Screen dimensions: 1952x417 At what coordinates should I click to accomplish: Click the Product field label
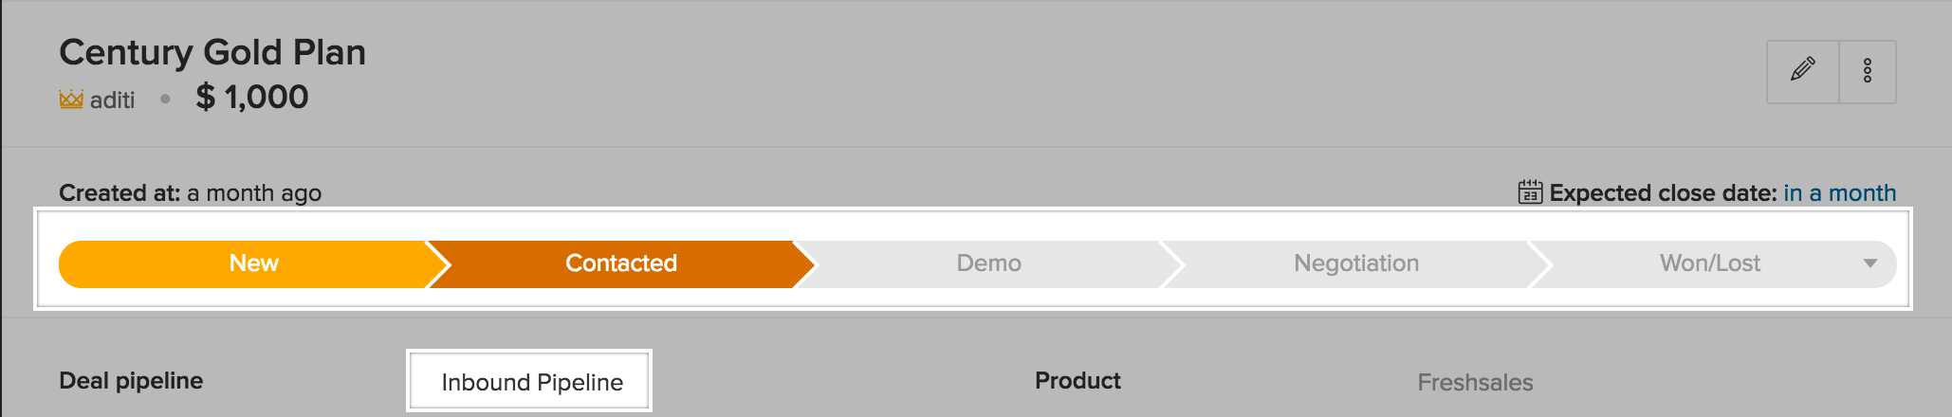click(x=1077, y=381)
